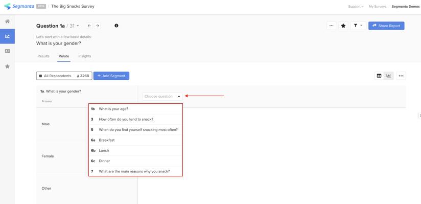
Task: Open the Choose question dropdown
Action: point(162,97)
